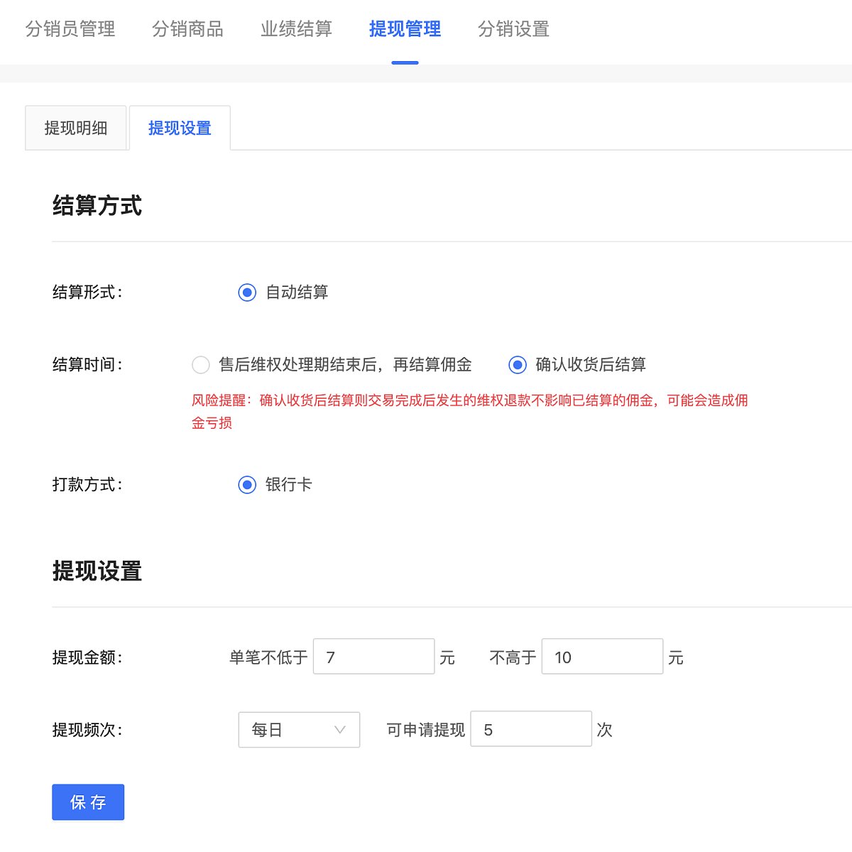Open the 分销员管理 tab
The height and width of the screenshot is (852, 852).
click(70, 29)
